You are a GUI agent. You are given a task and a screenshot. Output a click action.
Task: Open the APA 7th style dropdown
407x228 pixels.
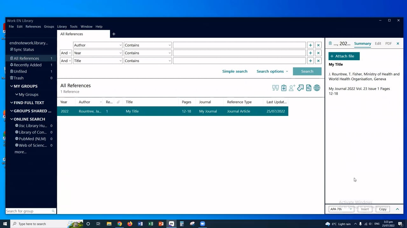[x=341, y=209]
